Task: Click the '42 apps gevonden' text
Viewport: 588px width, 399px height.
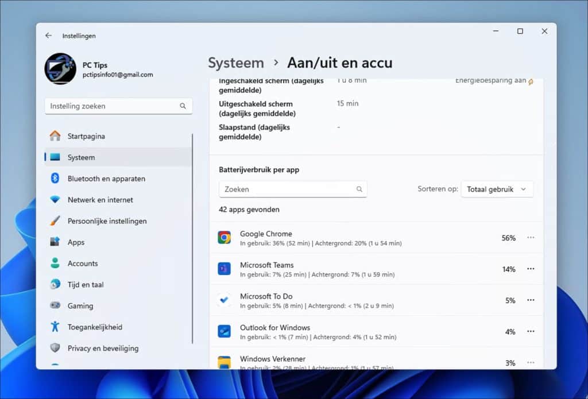Action: click(x=249, y=210)
